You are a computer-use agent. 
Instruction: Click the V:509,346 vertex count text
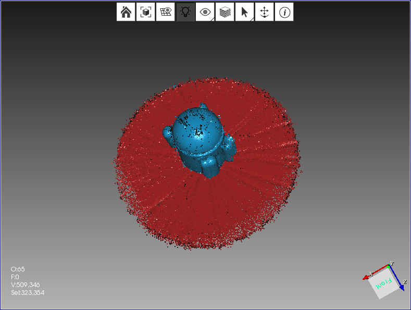click(x=26, y=285)
